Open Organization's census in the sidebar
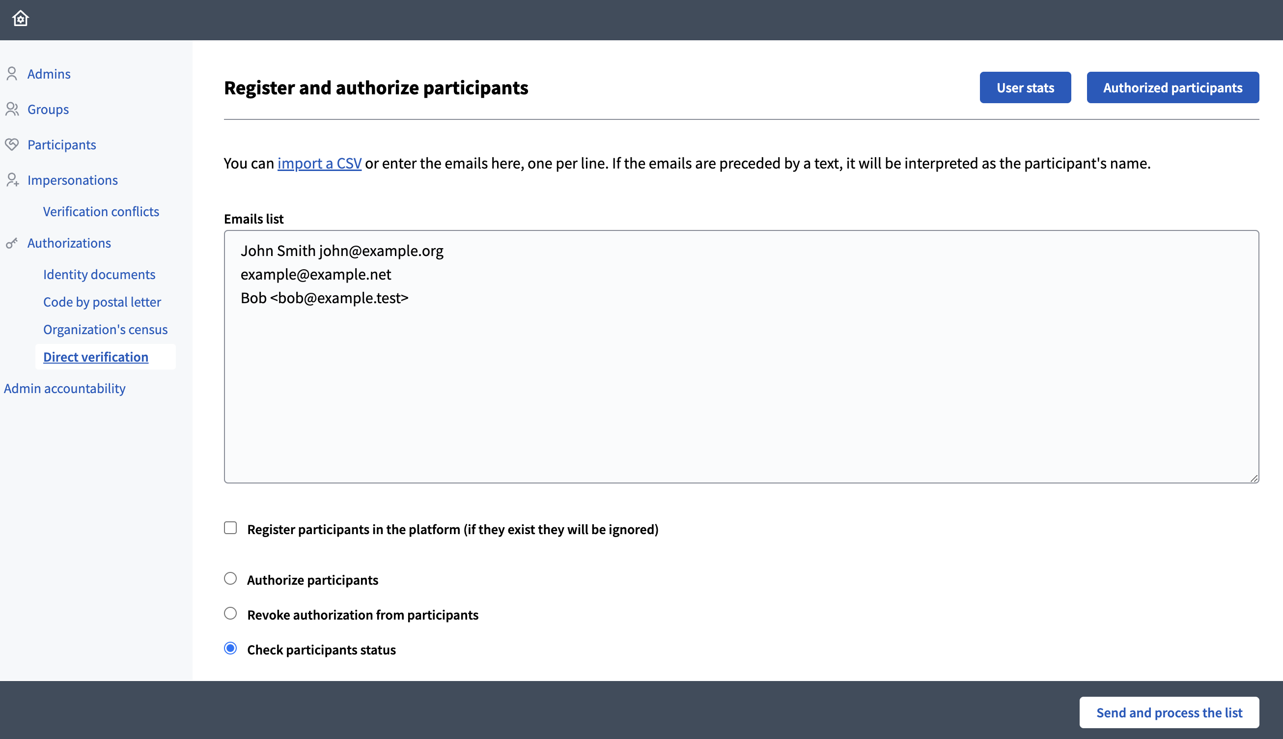This screenshot has width=1283, height=739. [105, 329]
